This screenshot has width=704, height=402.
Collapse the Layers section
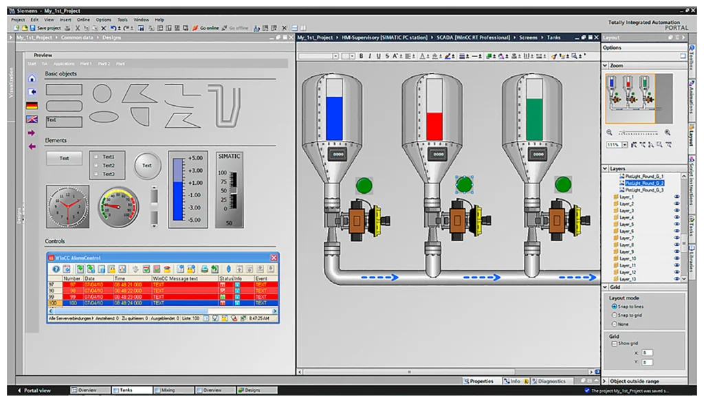(605, 168)
